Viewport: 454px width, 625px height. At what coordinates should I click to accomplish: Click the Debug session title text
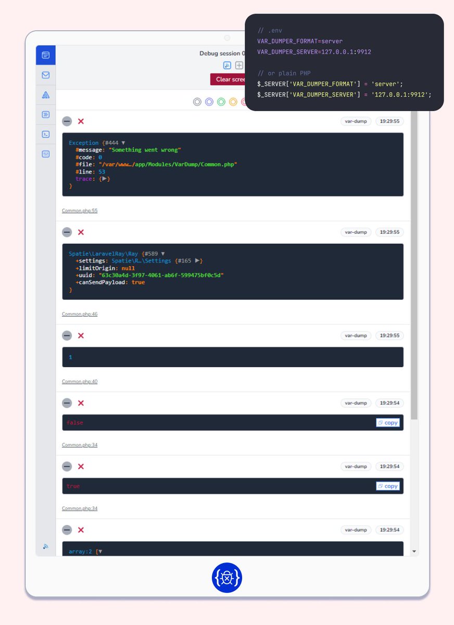[222, 54]
